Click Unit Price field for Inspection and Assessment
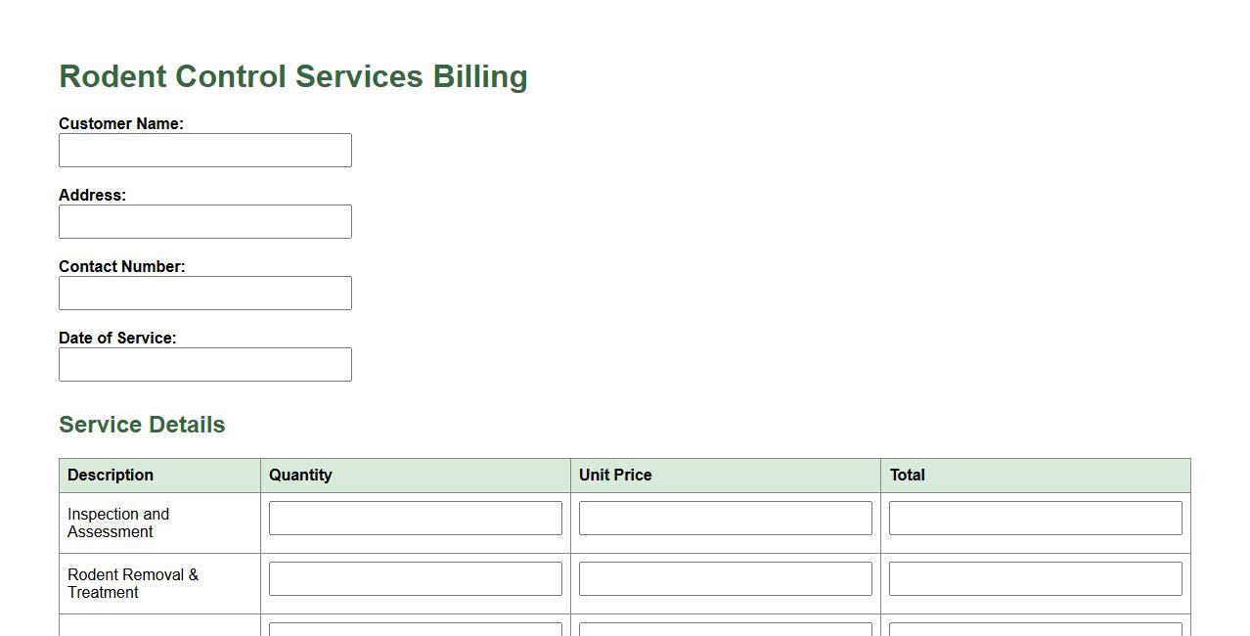Screen dimensions: 1250x636 pos(725,519)
